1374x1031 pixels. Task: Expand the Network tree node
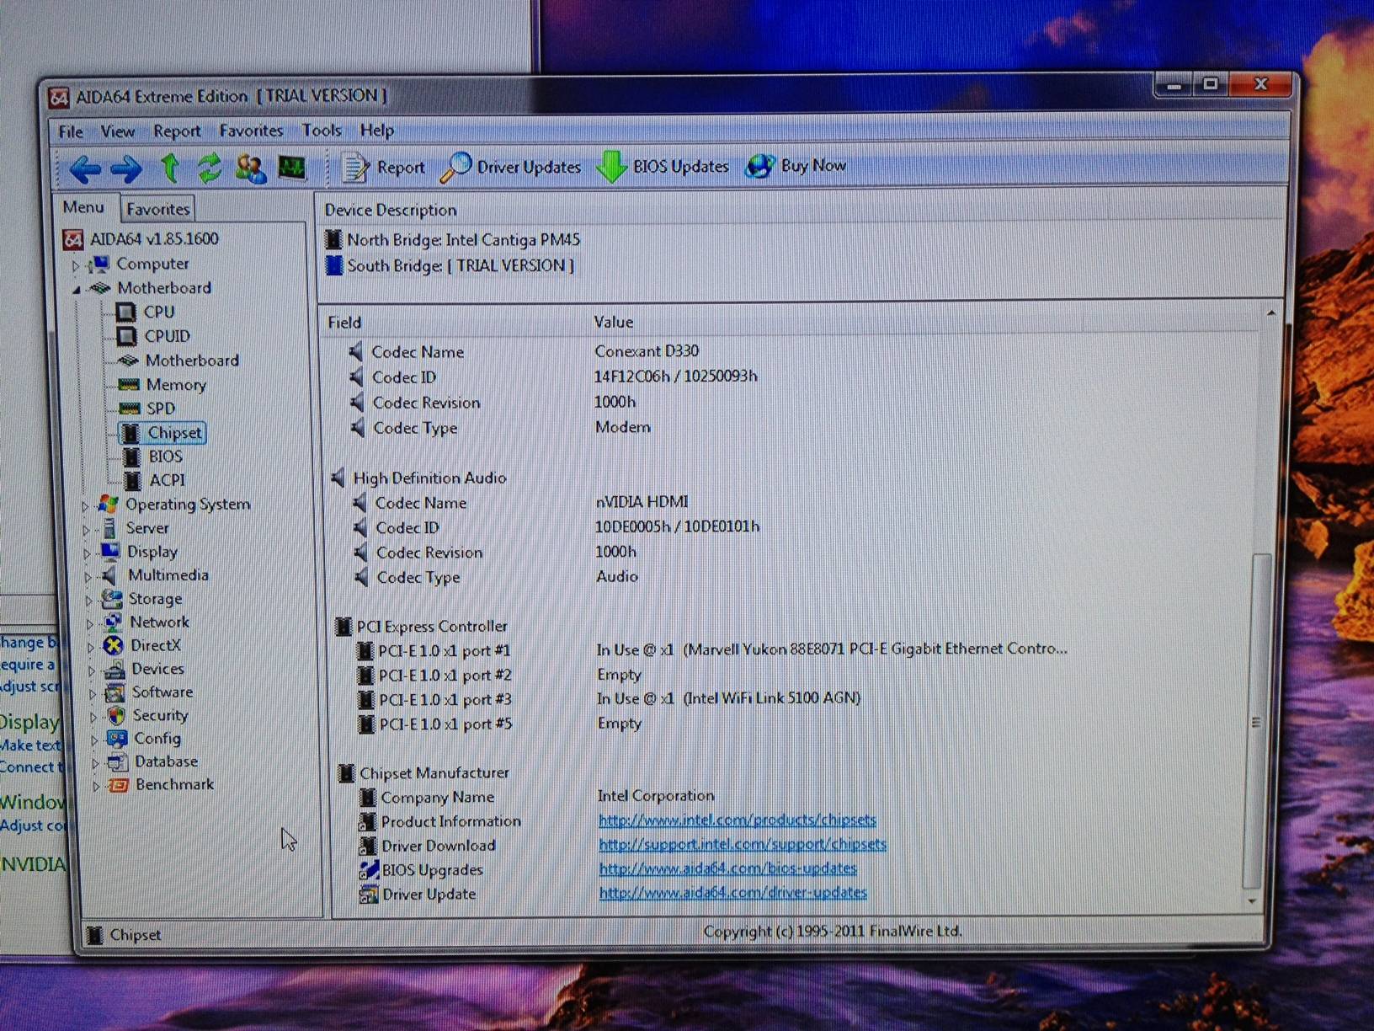89,624
